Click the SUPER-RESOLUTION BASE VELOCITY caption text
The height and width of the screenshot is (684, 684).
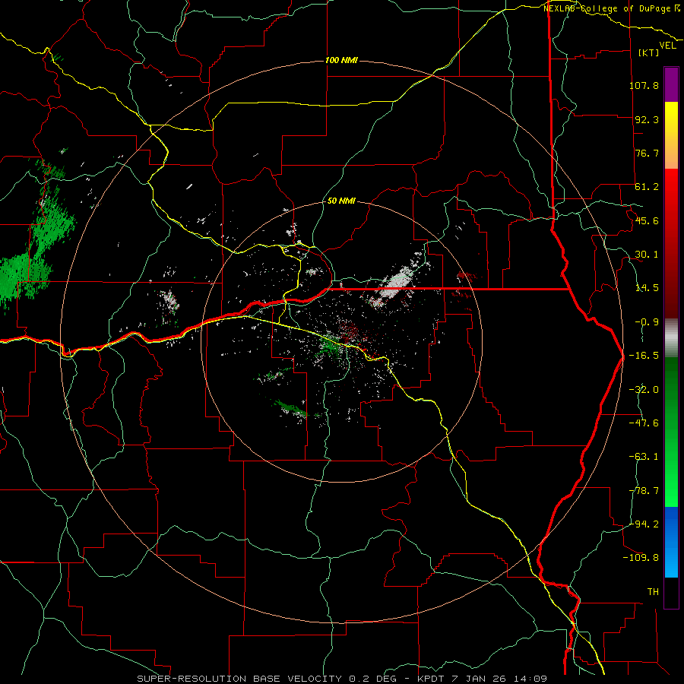[x=242, y=679]
